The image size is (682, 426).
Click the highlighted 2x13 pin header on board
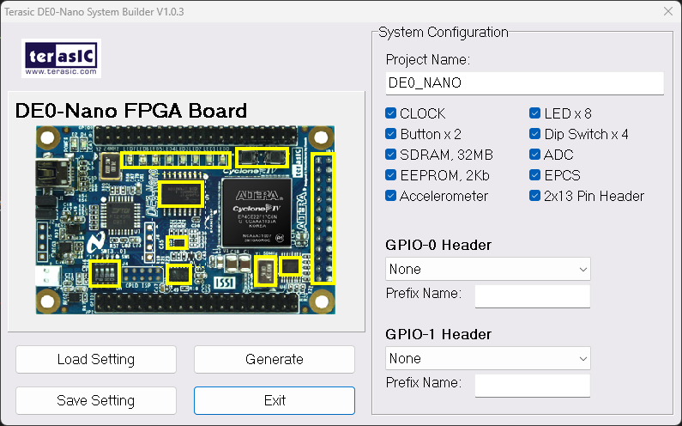pos(323,218)
